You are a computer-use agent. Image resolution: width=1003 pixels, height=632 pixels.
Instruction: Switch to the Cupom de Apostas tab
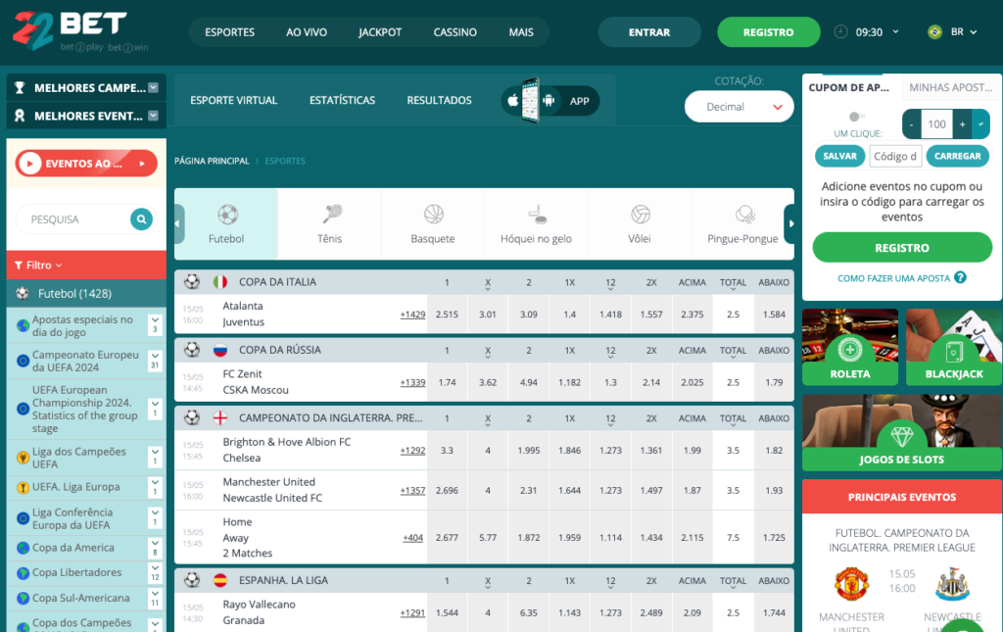(851, 87)
